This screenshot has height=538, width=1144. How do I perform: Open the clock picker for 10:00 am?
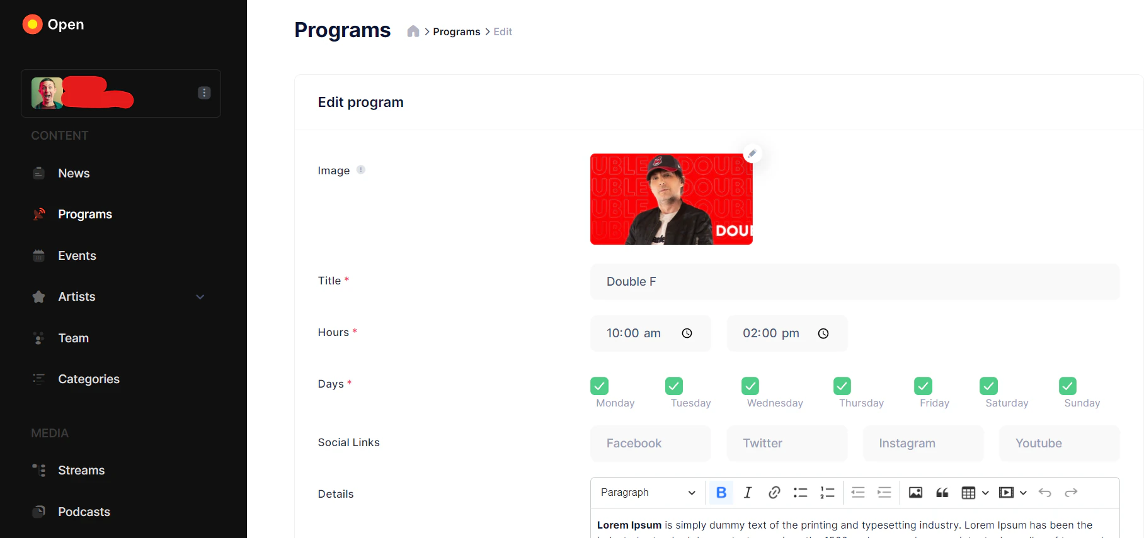click(x=687, y=333)
